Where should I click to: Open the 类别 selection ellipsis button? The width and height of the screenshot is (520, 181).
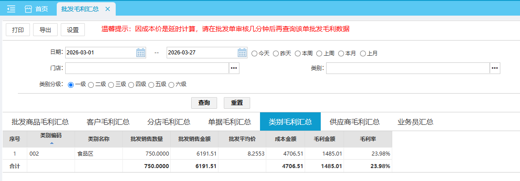click(x=495, y=68)
